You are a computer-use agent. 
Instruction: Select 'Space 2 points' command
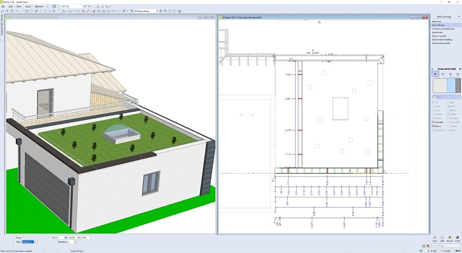439,36
